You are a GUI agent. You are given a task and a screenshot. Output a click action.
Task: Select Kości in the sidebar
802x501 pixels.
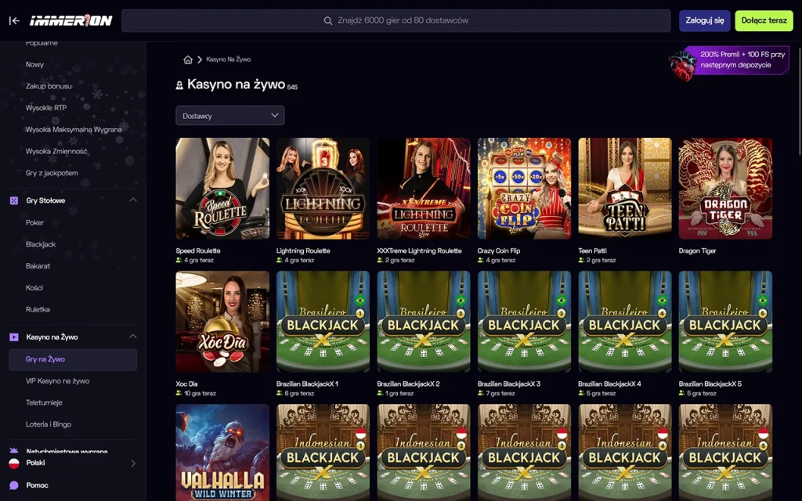[34, 288]
